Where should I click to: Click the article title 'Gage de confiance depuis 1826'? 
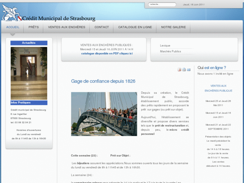pos(103,81)
